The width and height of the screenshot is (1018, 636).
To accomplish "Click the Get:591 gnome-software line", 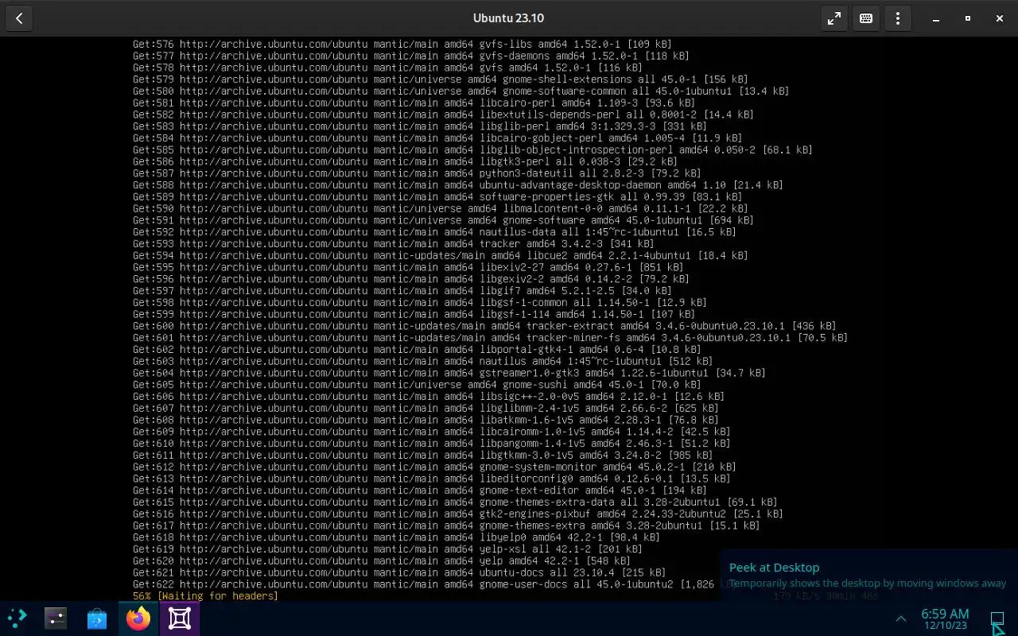I will 443,220.
